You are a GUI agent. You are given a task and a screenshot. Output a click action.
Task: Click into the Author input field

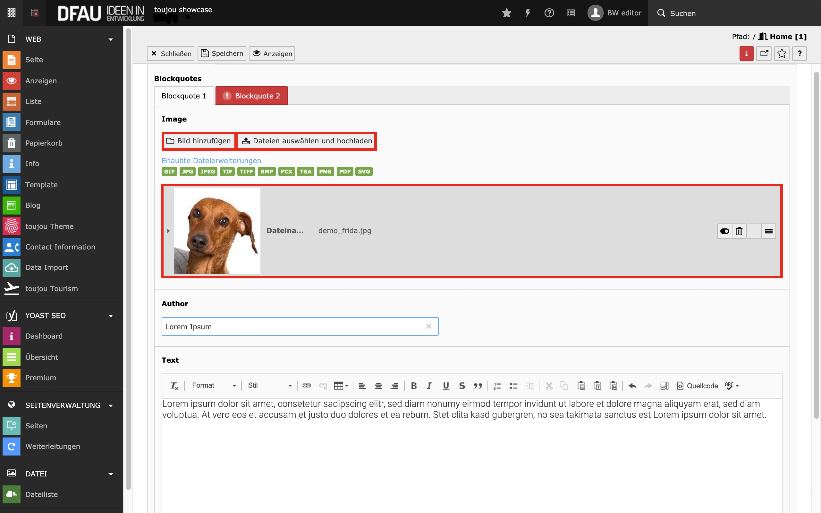pos(300,326)
